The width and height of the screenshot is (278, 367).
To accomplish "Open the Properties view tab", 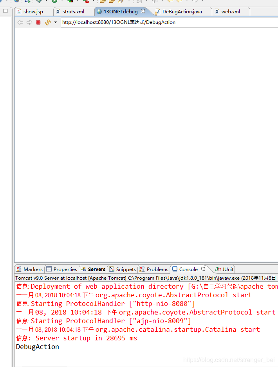I will [x=62, y=269].
